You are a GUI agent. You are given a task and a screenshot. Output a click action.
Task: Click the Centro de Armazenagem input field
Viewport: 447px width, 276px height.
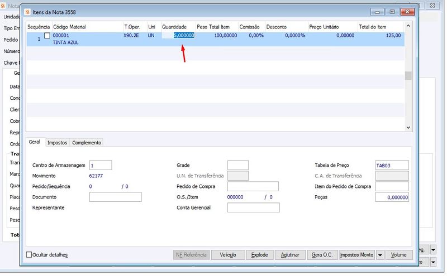click(x=101, y=165)
